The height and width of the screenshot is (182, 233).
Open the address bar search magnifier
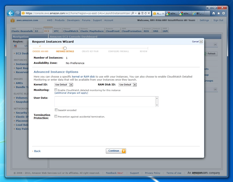pyautogui.click(x=133, y=13)
